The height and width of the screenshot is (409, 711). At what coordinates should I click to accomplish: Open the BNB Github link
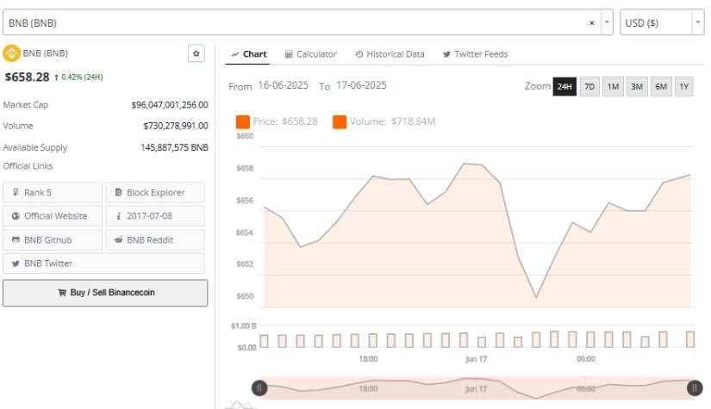[x=53, y=240]
